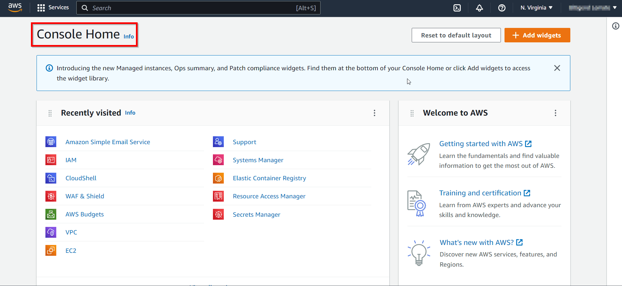Open What's new with AWS link
622x286 pixels.
tap(481, 242)
